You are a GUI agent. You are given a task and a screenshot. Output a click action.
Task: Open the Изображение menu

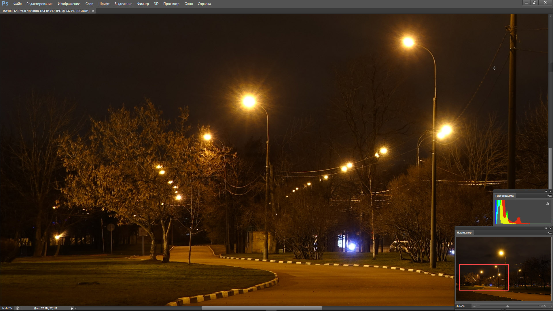(x=69, y=4)
